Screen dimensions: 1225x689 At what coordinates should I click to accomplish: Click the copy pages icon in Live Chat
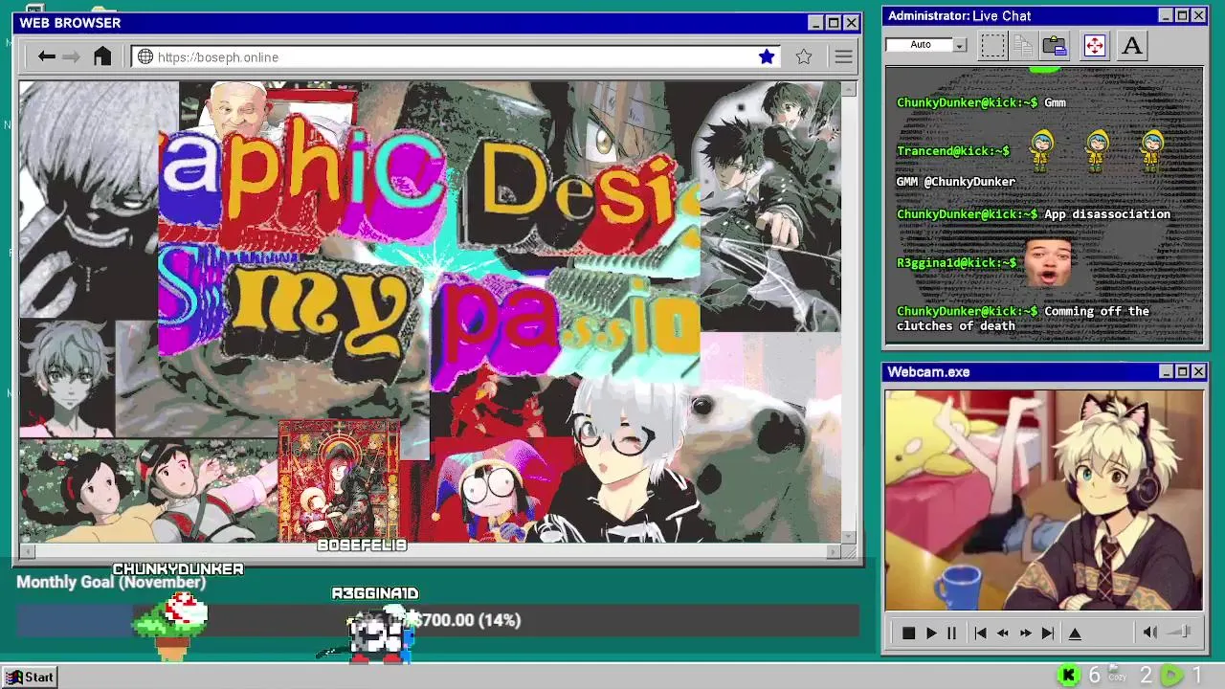1023,45
